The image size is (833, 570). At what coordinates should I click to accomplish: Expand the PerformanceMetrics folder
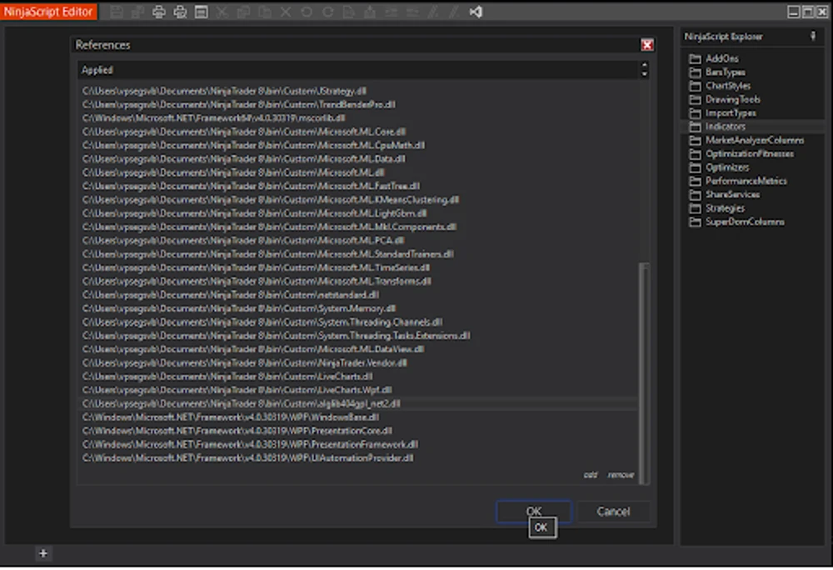[x=738, y=181]
